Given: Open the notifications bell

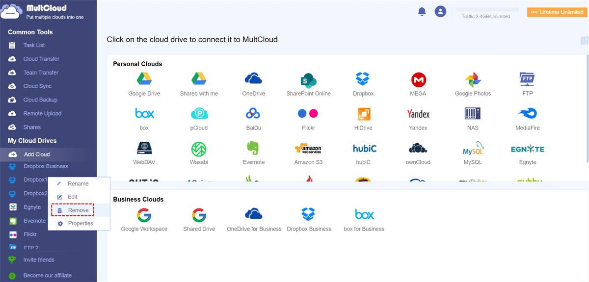Looking at the screenshot, I should pyautogui.click(x=422, y=11).
